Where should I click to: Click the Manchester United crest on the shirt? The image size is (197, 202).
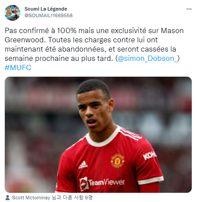click(x=117, y=161)
